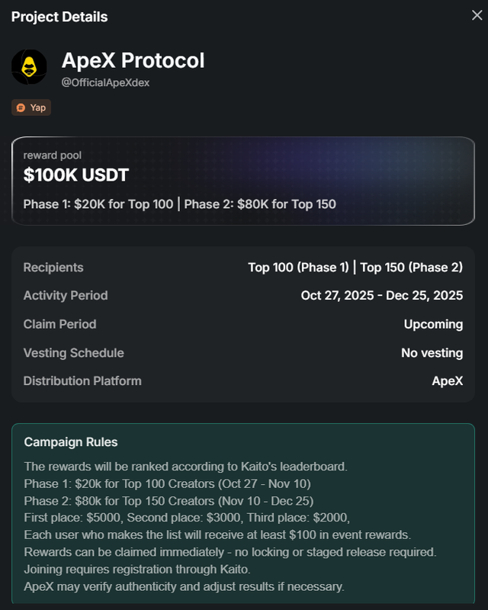The width and height of the screenshot is (488, 610).
Task: Click the ApeX Protocol project name
Action: pyautogui.click(x=133, y=60)
